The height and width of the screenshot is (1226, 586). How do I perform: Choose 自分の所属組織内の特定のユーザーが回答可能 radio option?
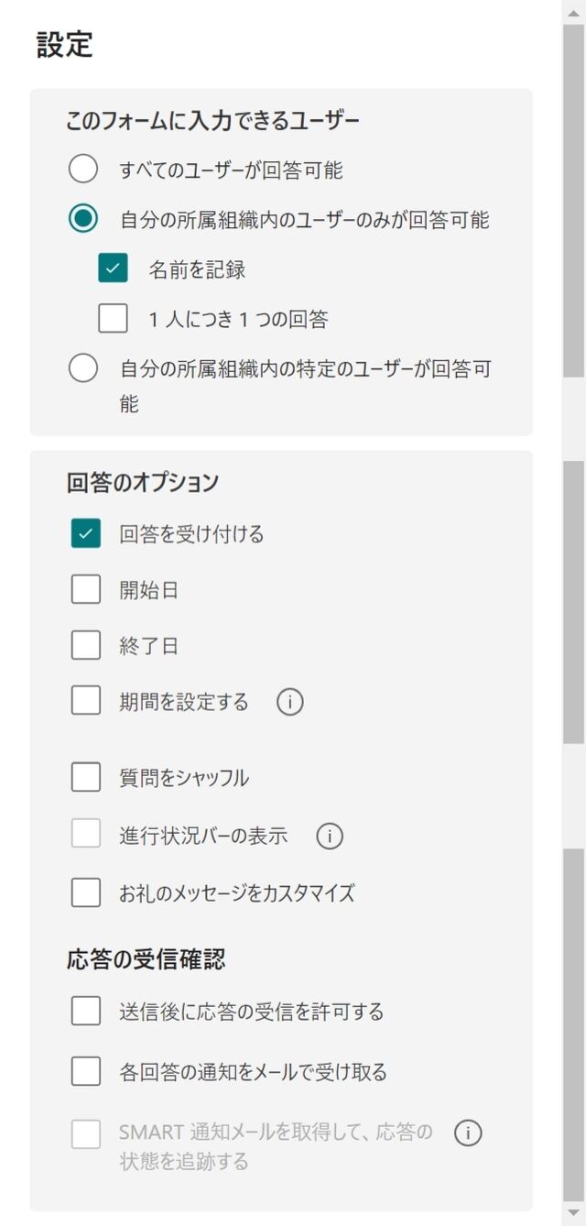pos(83,368)
